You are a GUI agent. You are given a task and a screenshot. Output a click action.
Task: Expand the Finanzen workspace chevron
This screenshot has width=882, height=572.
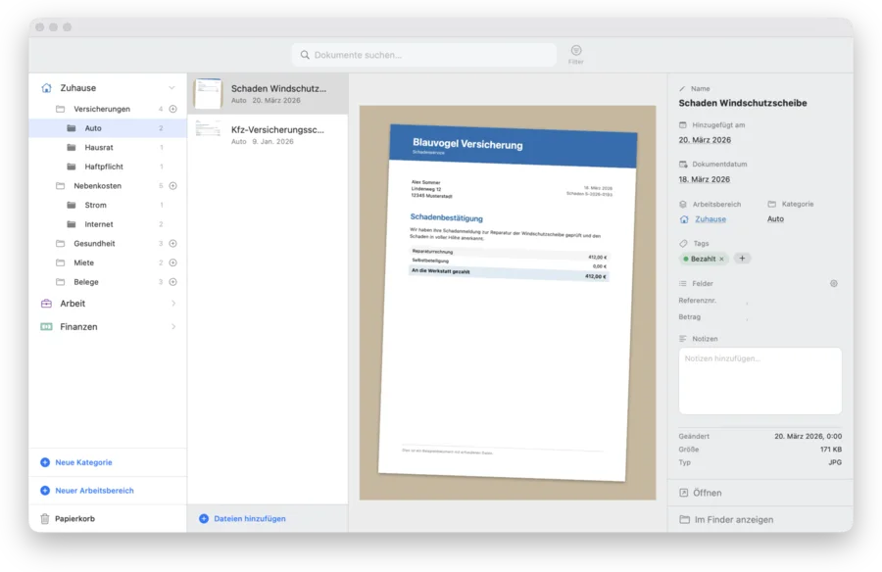pos(173,327)
